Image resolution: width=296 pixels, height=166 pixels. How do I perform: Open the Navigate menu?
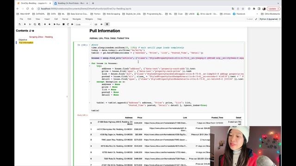tap(77, 19)
